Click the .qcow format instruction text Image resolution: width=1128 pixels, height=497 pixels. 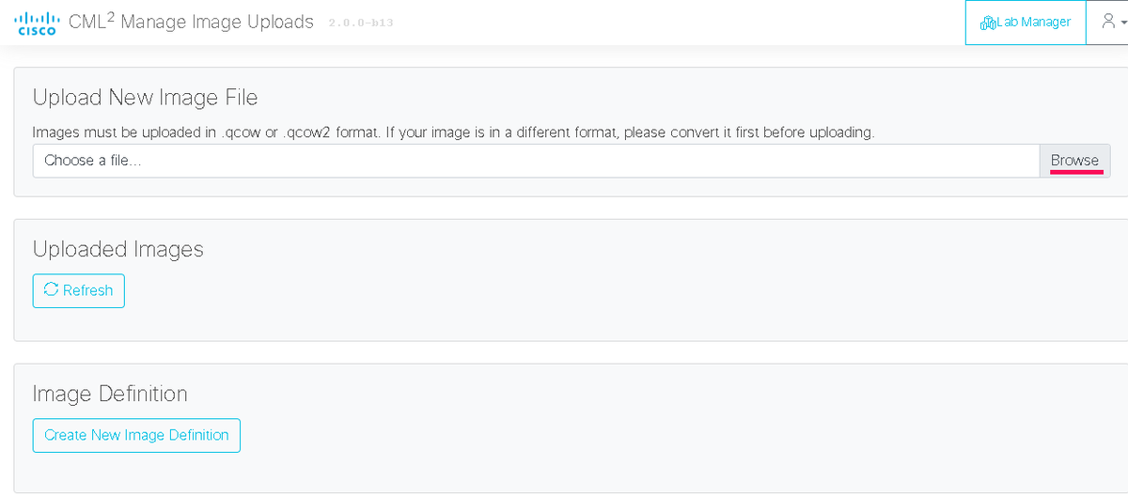pos(453,132)
